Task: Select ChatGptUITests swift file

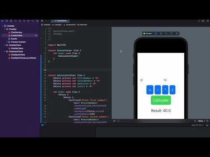Action: 18,55
